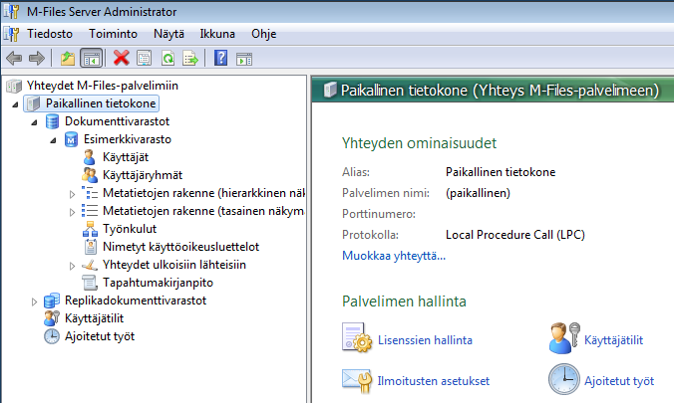This screenshot has width=674, height=403.
Task: Click the large Käyttäjätilit user key icon
Action: click(564, 338)
